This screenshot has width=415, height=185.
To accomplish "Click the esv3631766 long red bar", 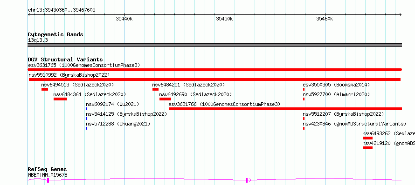I will (285, 109).
